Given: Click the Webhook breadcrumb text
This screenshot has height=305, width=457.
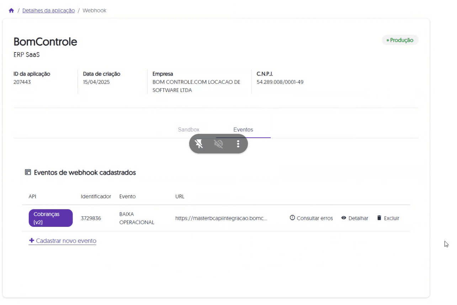Looking at the screenshot, I should click(x=94, y=11).
